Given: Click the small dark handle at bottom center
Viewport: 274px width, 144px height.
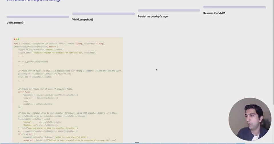Looking at the screenshot, I should [137, 143].
